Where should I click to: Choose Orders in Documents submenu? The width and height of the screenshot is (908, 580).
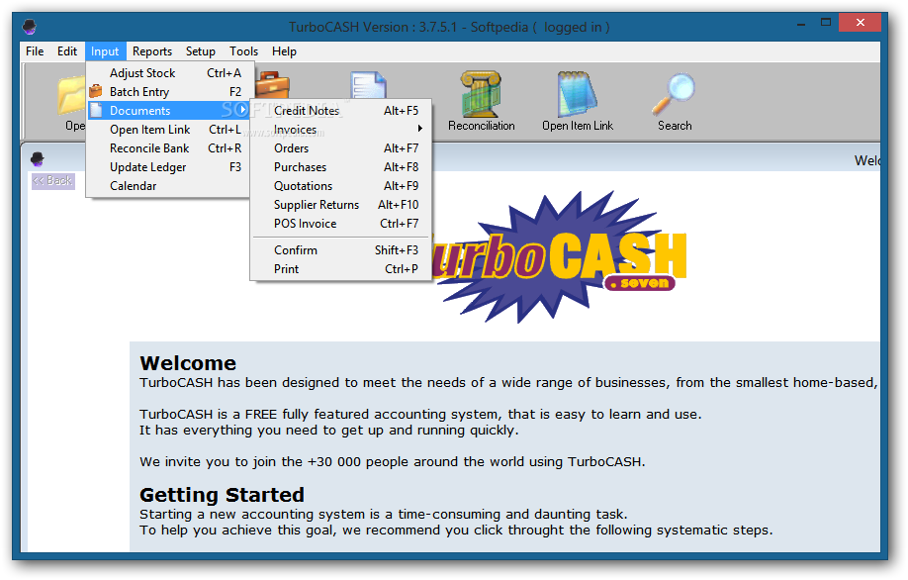point(341,148)
